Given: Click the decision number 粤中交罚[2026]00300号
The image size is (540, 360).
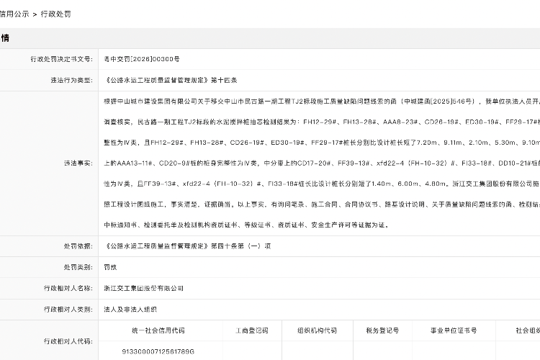Looking at the screenshot, I should click(x=142, y=59).
